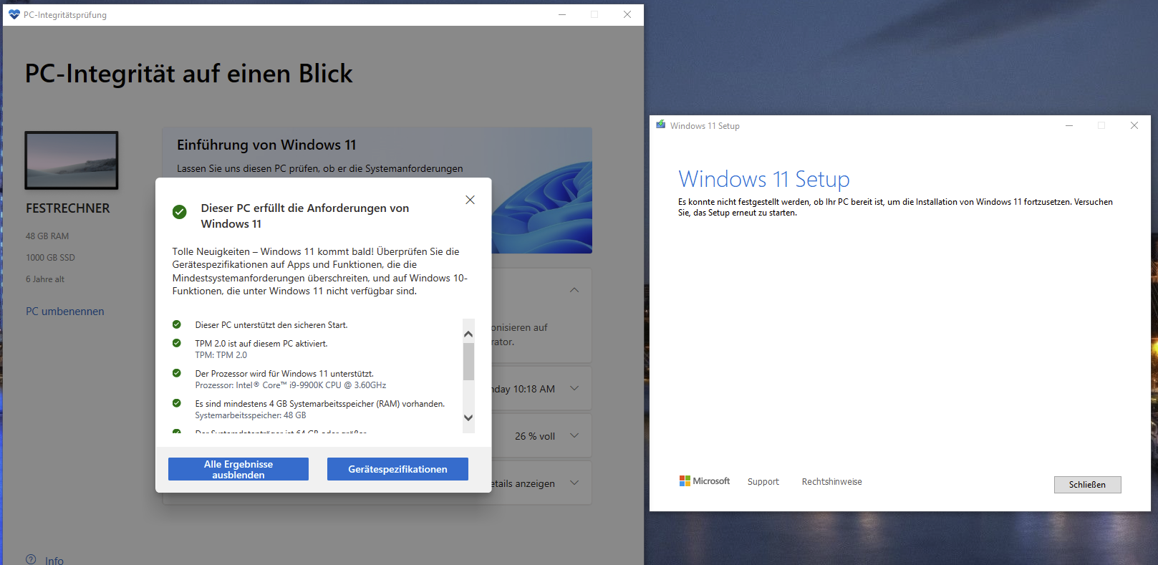Click the '48 GB RAM' spec text
This screenshot has height=565, width=1158.
click(x=47, y=236)
